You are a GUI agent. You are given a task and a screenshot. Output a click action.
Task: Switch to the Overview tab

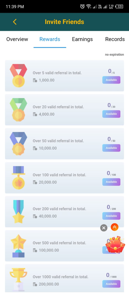pyautogui.click(x=17, y=39)
